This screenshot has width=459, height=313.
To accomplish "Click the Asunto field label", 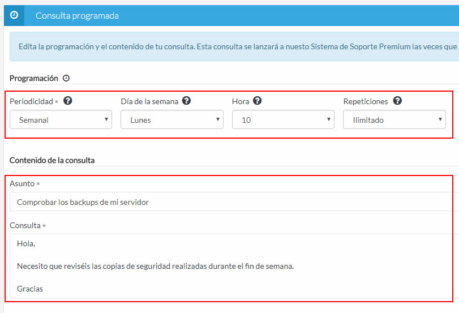I will pyautogui.click(x=22, y=184).
